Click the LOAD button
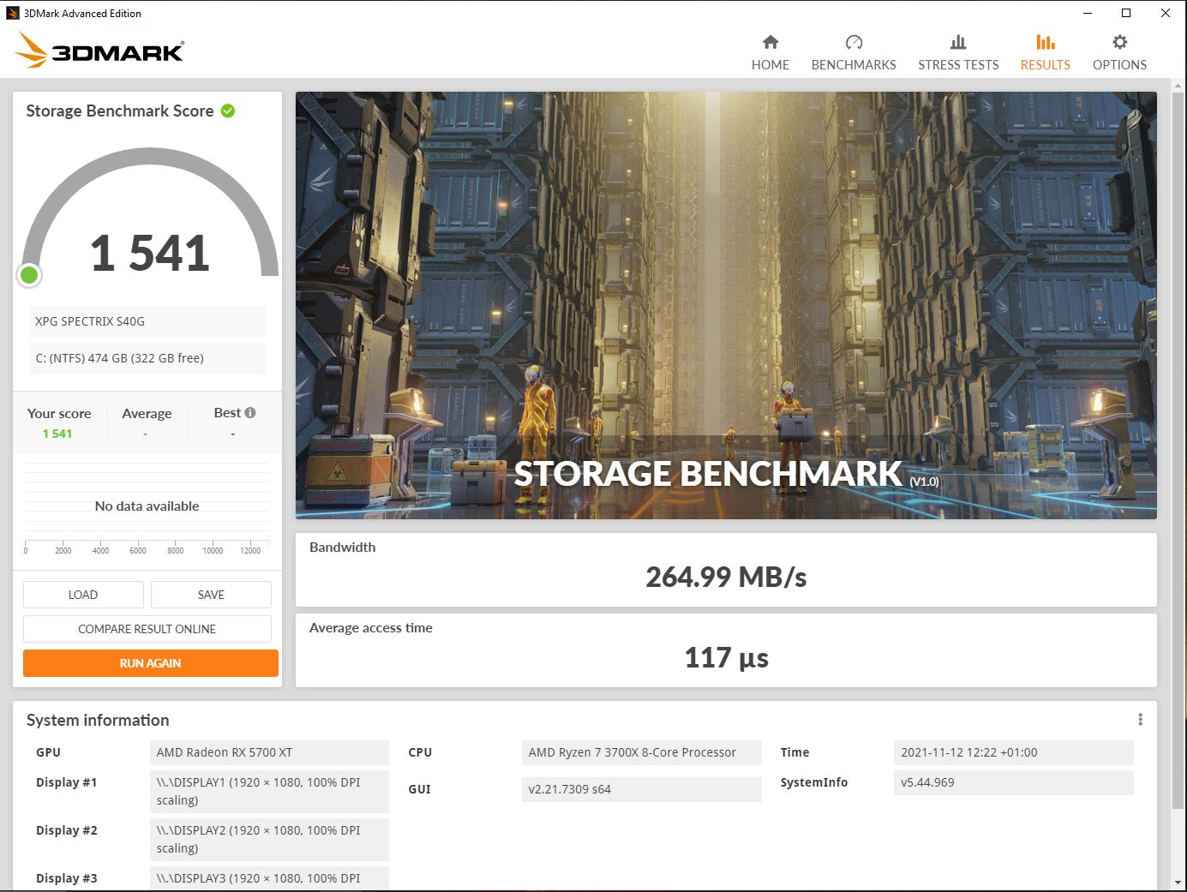 pos(83,595)
